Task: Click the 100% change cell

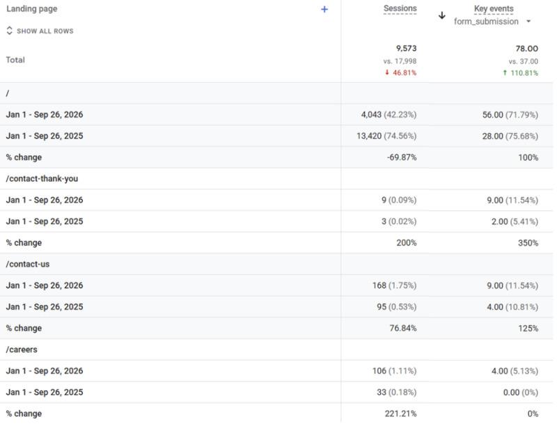Action: pos(528,157)
